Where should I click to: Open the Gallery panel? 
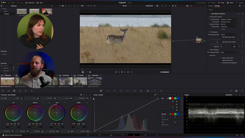point(11,3)
